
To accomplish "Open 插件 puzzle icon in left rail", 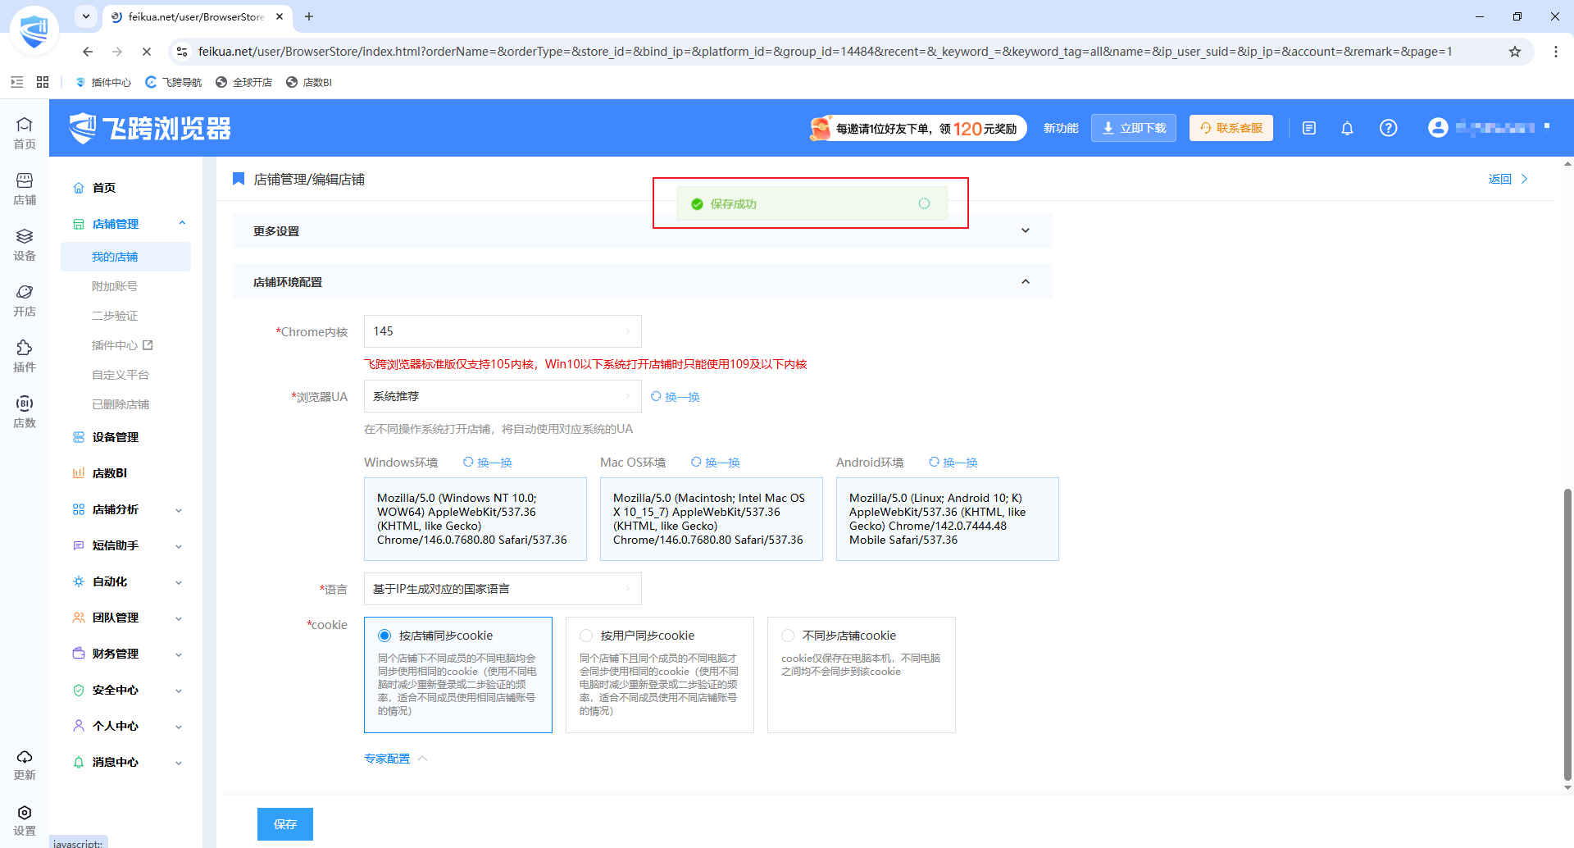I will click(25, 357).
